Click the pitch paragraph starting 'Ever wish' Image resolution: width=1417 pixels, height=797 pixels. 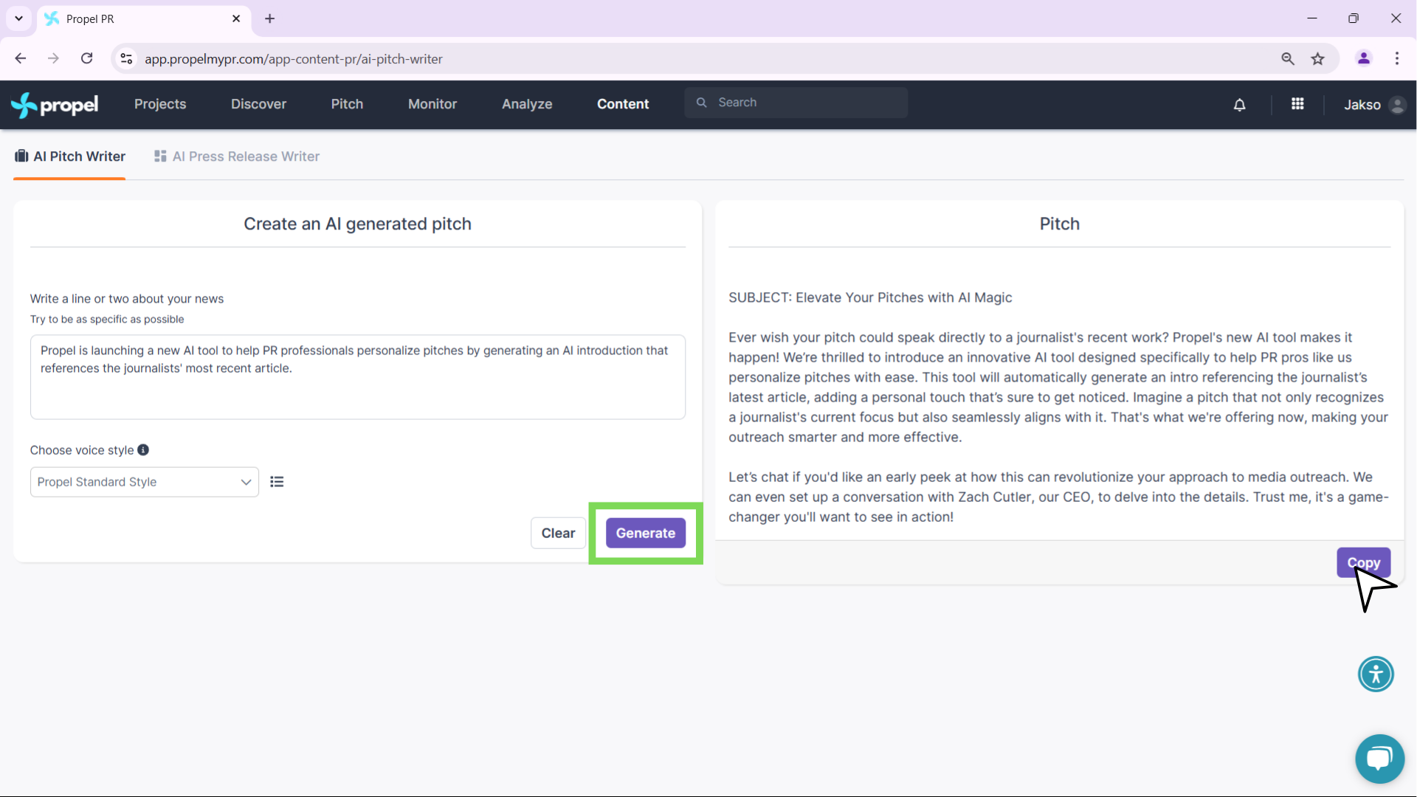(x=1058, y=387)
